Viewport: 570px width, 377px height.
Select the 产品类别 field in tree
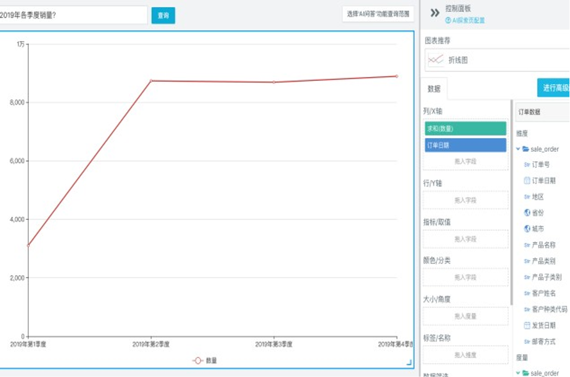coord(542,261)
